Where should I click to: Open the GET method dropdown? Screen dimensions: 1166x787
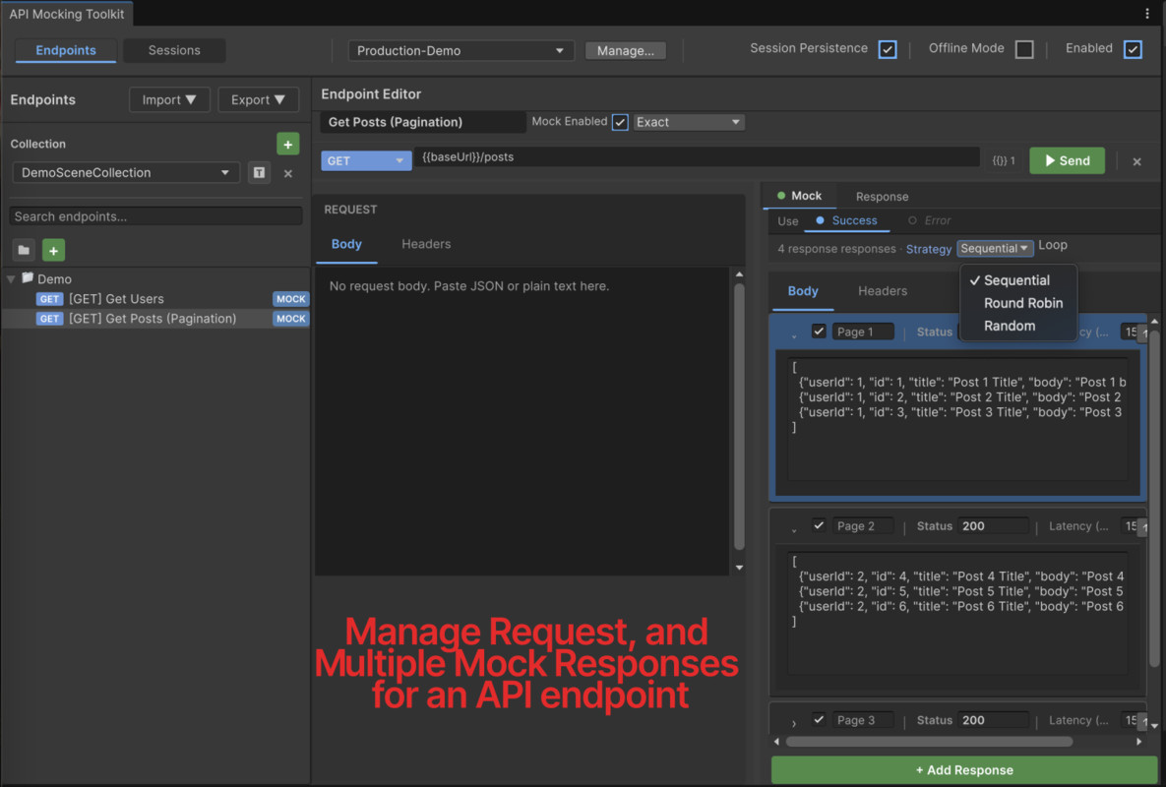click(366, 160)
